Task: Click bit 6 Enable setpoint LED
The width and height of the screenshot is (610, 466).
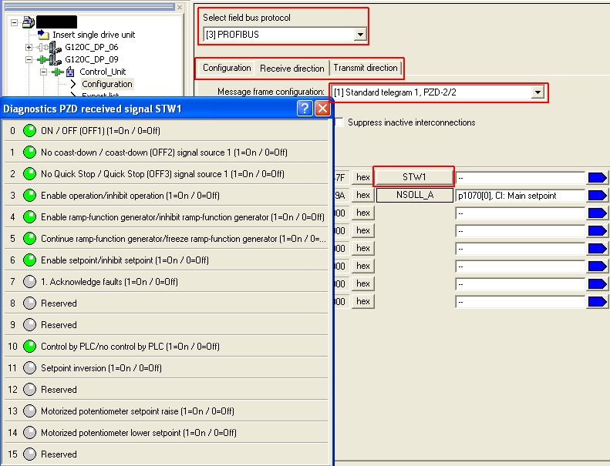Action: pyautogui.click(x=29, y=260)
